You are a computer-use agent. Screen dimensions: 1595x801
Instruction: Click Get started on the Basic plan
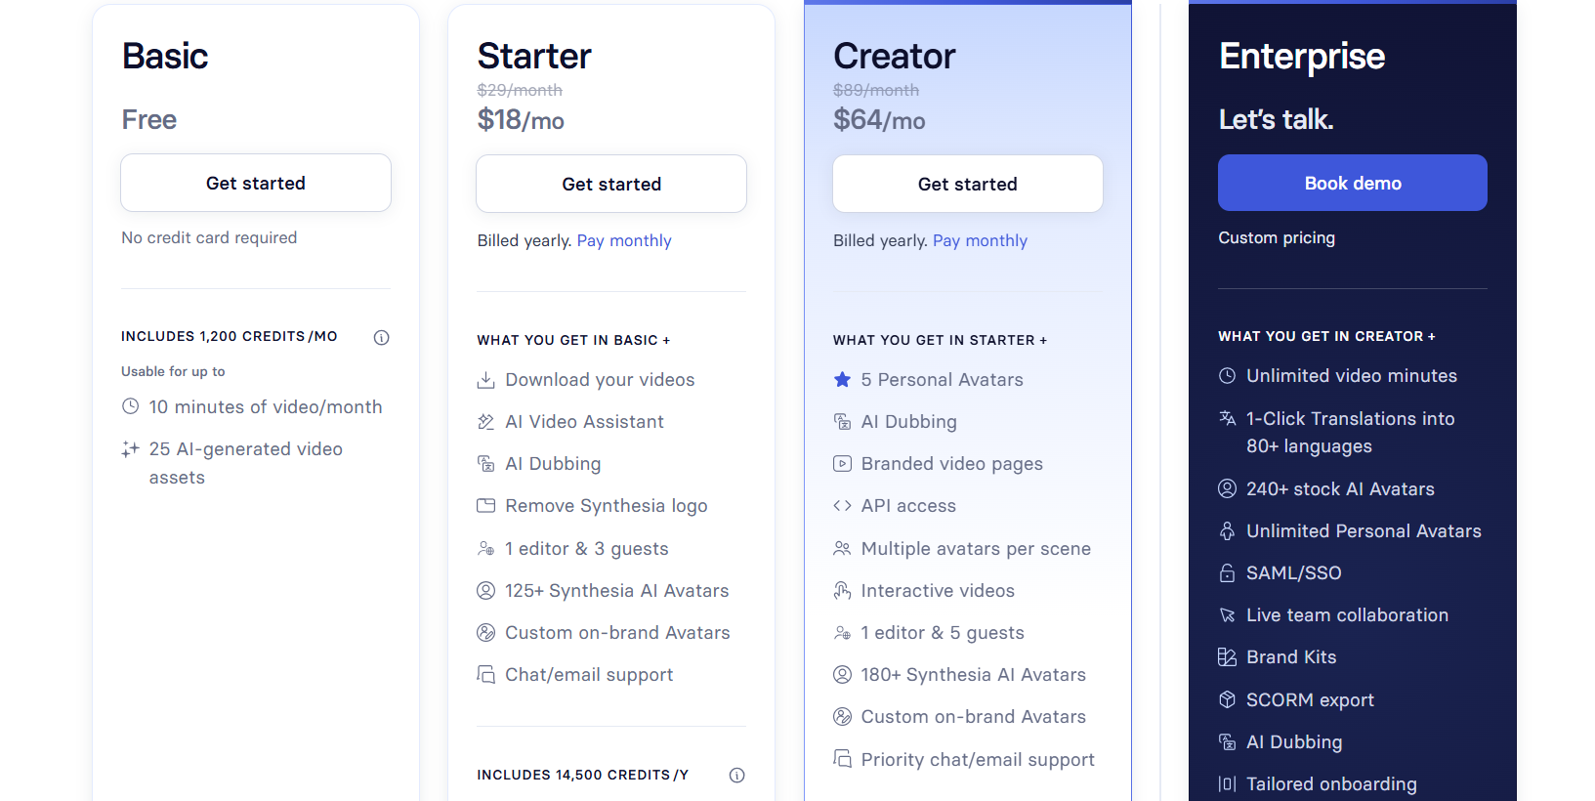[256, 183]
